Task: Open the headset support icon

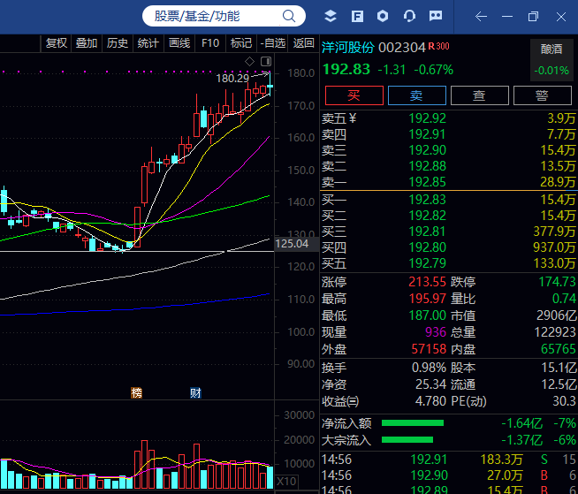Action: (x=409, y=16)
